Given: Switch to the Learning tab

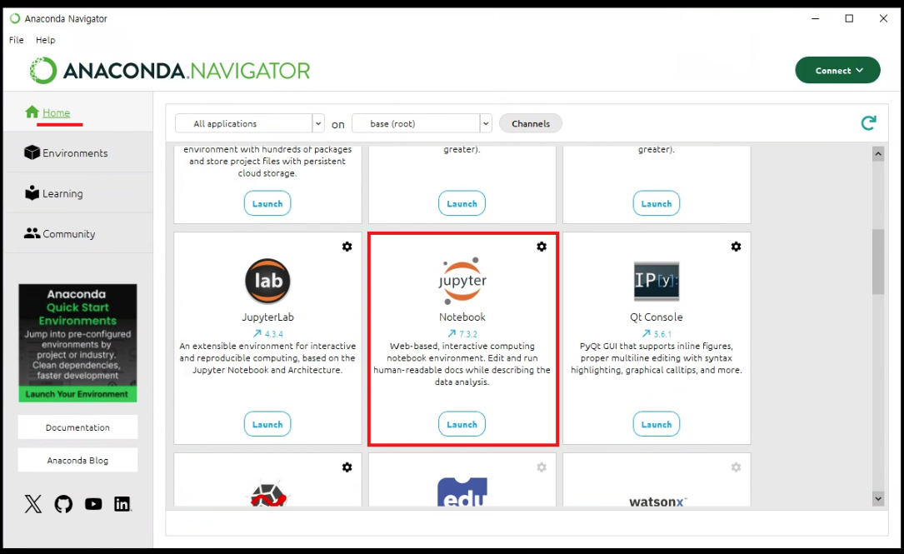Looking at the screenshot, I should point(77,193).
